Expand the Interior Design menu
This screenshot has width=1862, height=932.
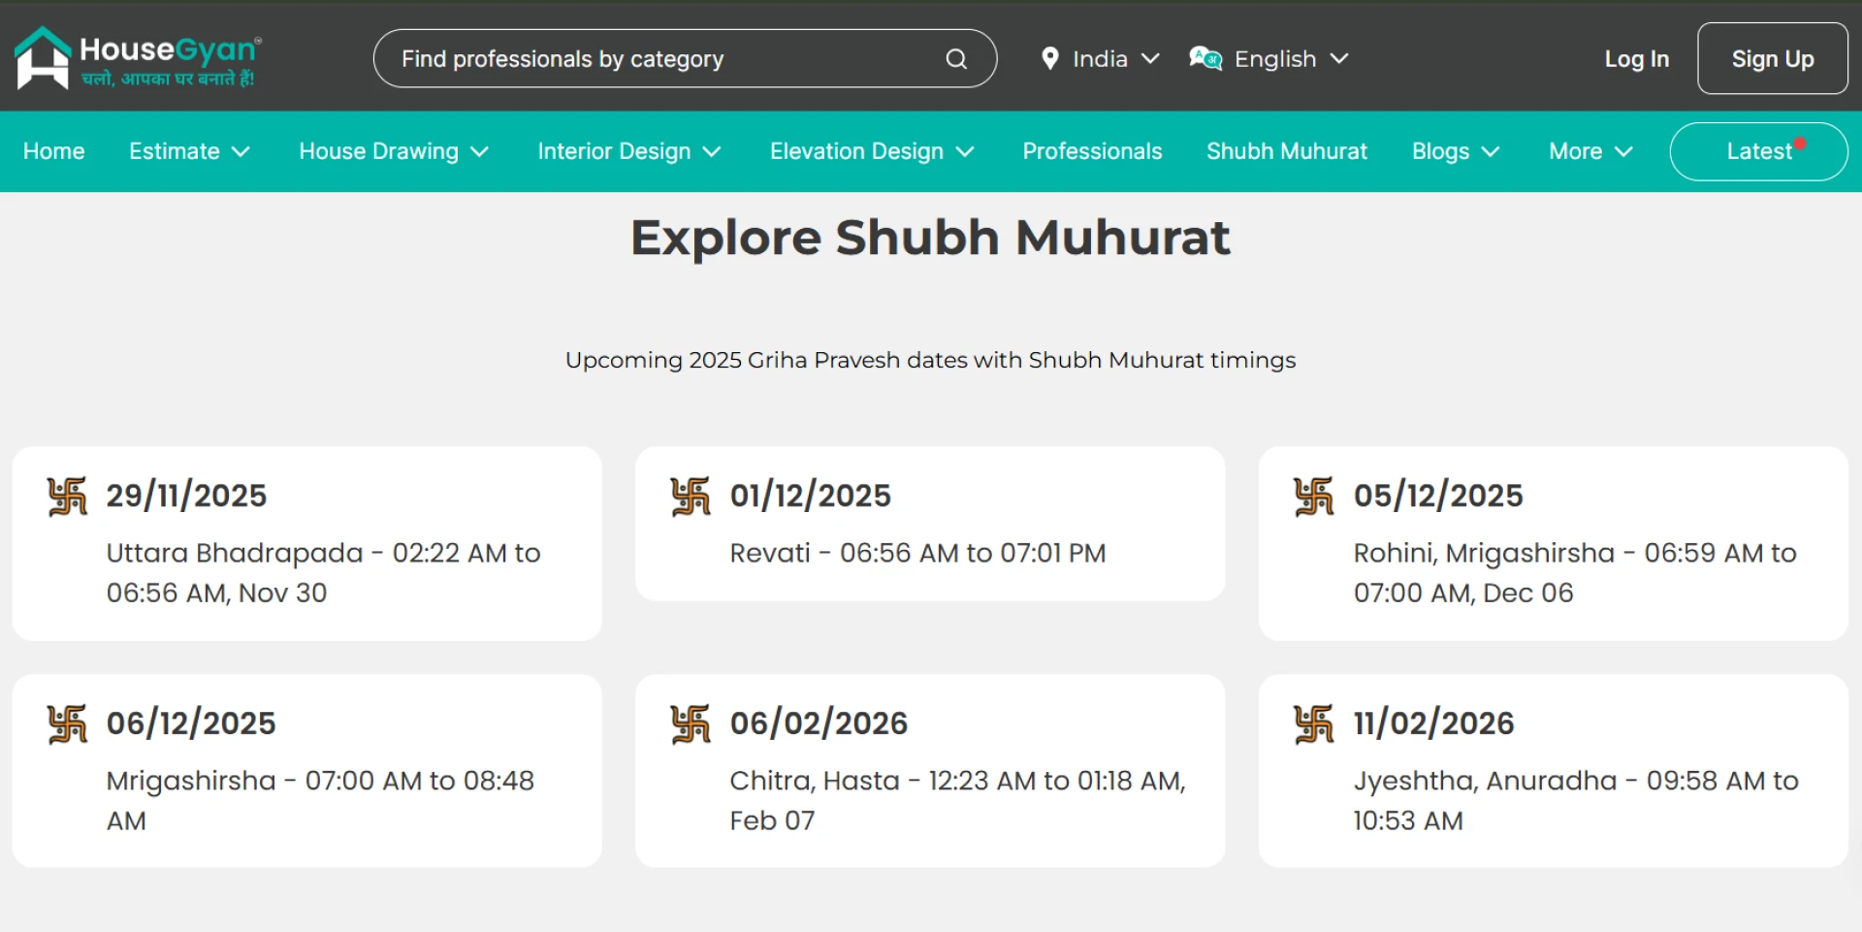click(628, 151)
